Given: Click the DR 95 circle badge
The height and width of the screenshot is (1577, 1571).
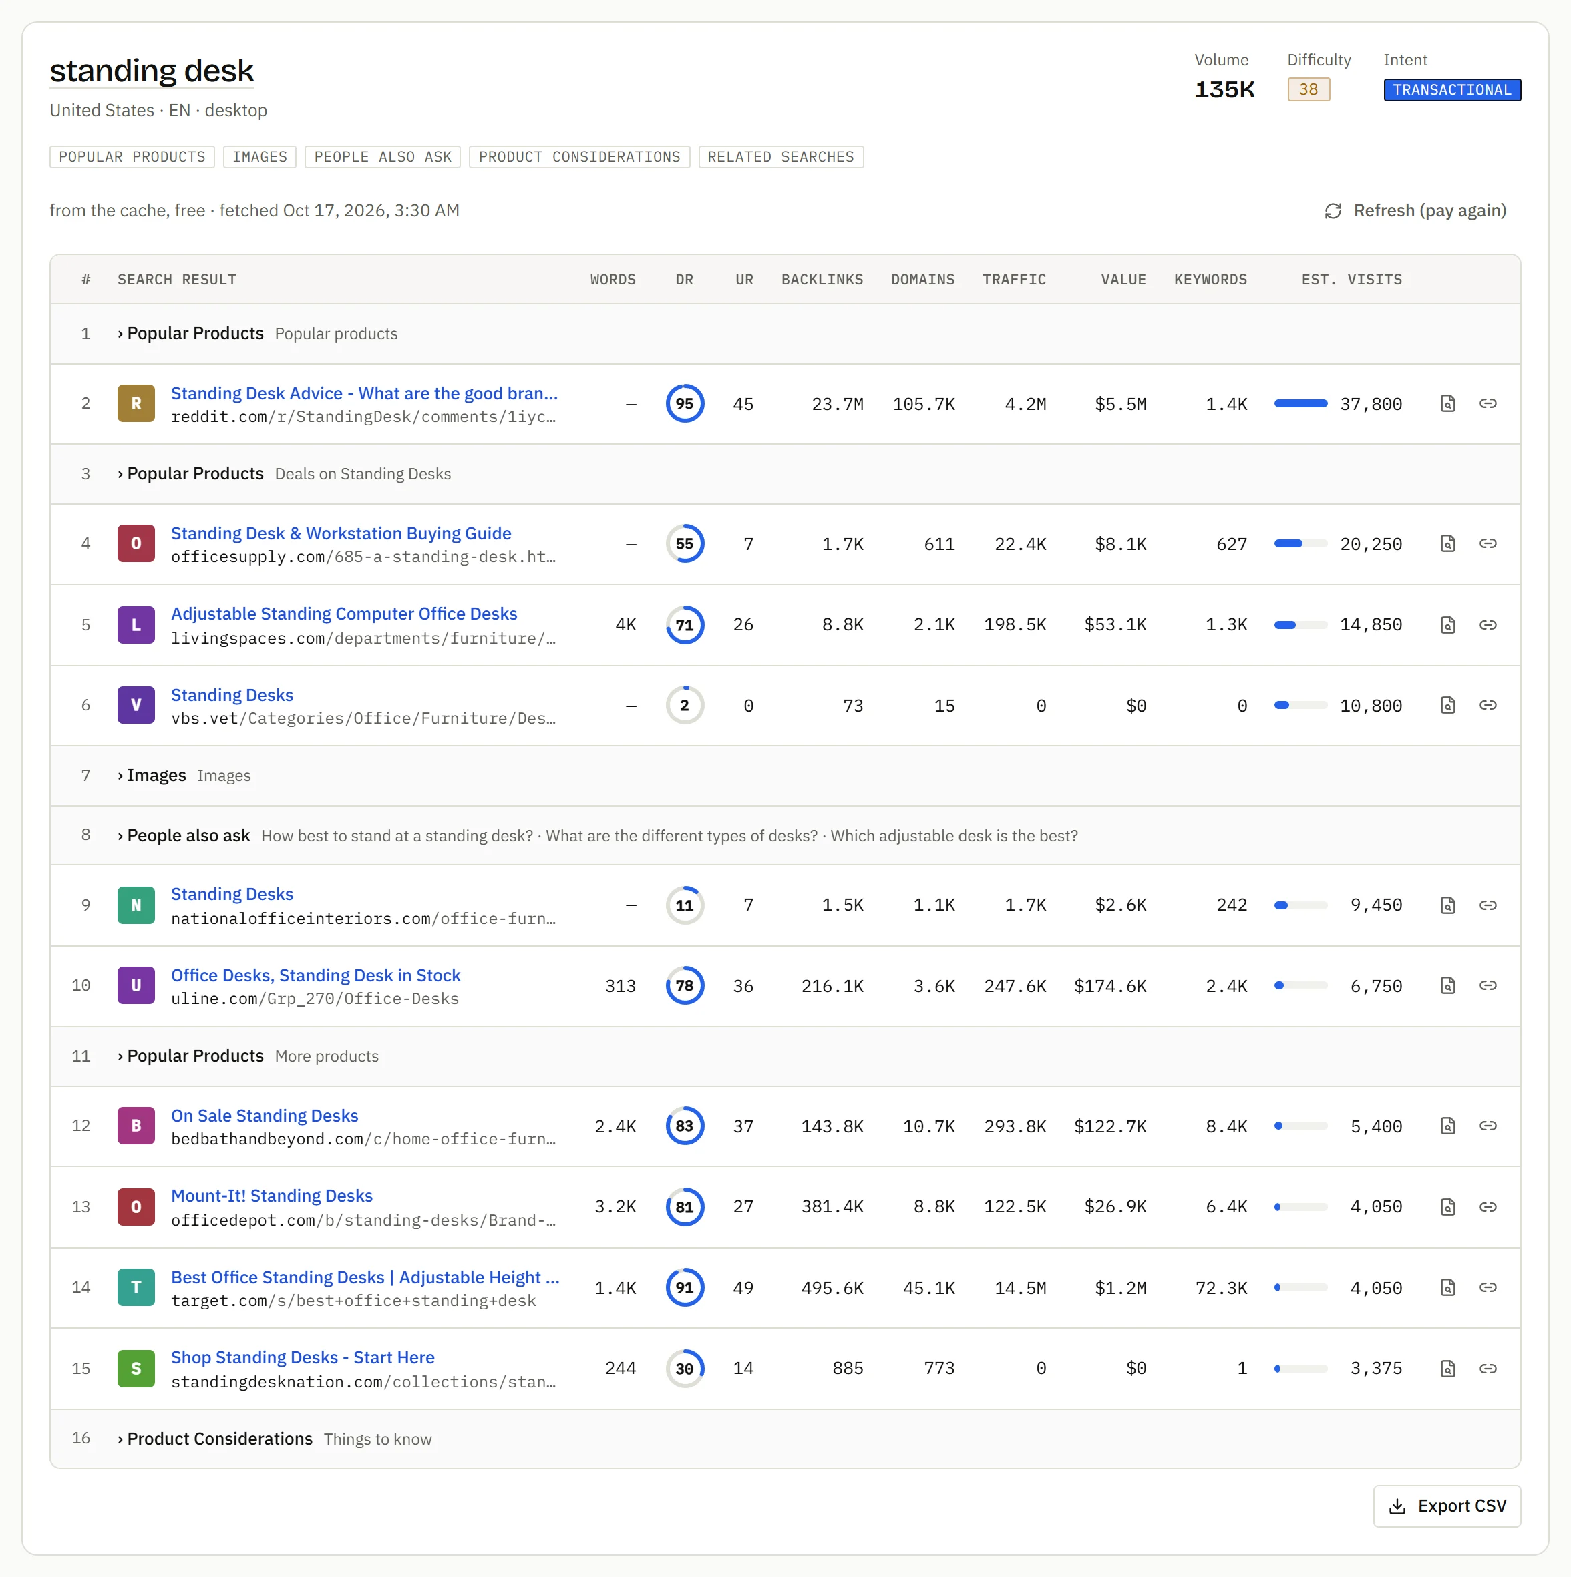Looking at the screenshot, I should tap(684, 403).
